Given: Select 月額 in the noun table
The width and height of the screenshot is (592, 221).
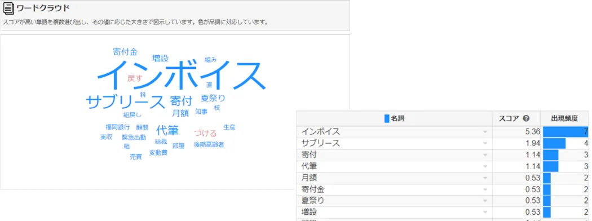Looking at the screenshot, I should 309,178.
